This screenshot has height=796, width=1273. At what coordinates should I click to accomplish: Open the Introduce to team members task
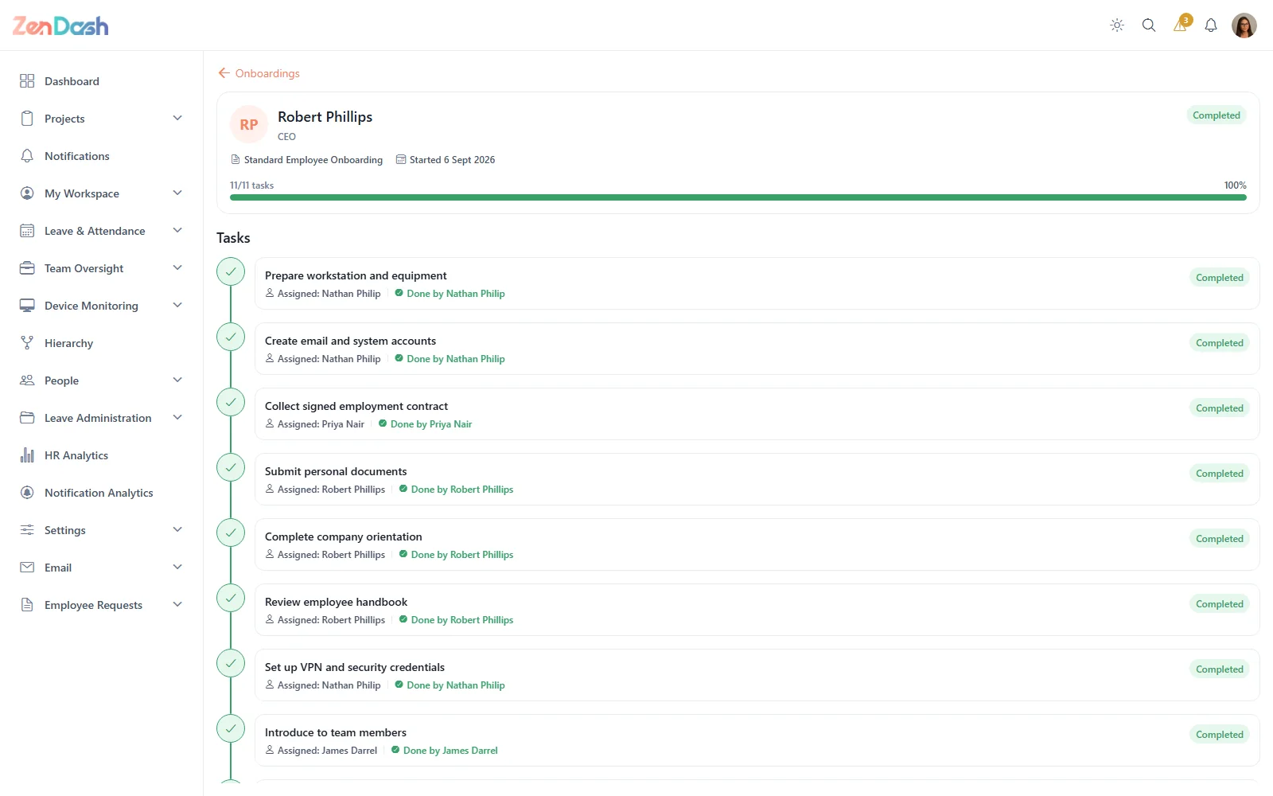[757, 740]
